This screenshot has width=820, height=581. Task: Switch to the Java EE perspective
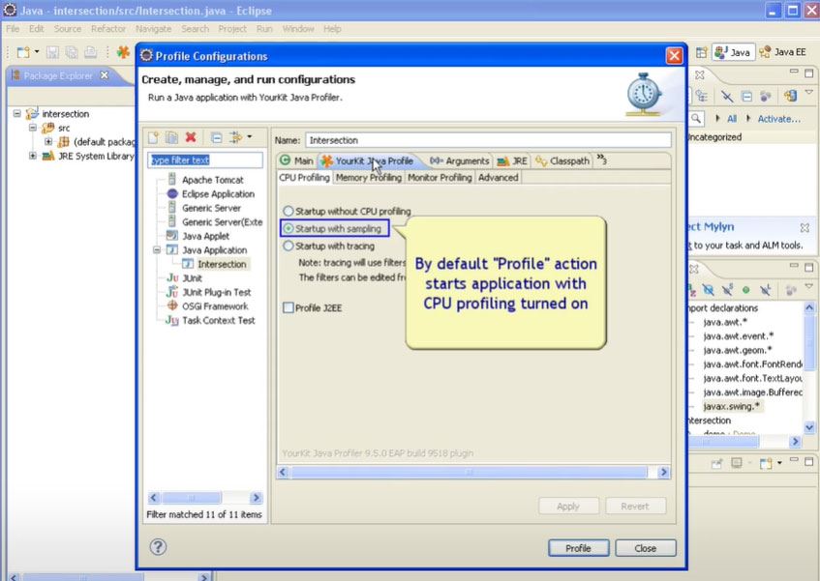coord(783,52)
